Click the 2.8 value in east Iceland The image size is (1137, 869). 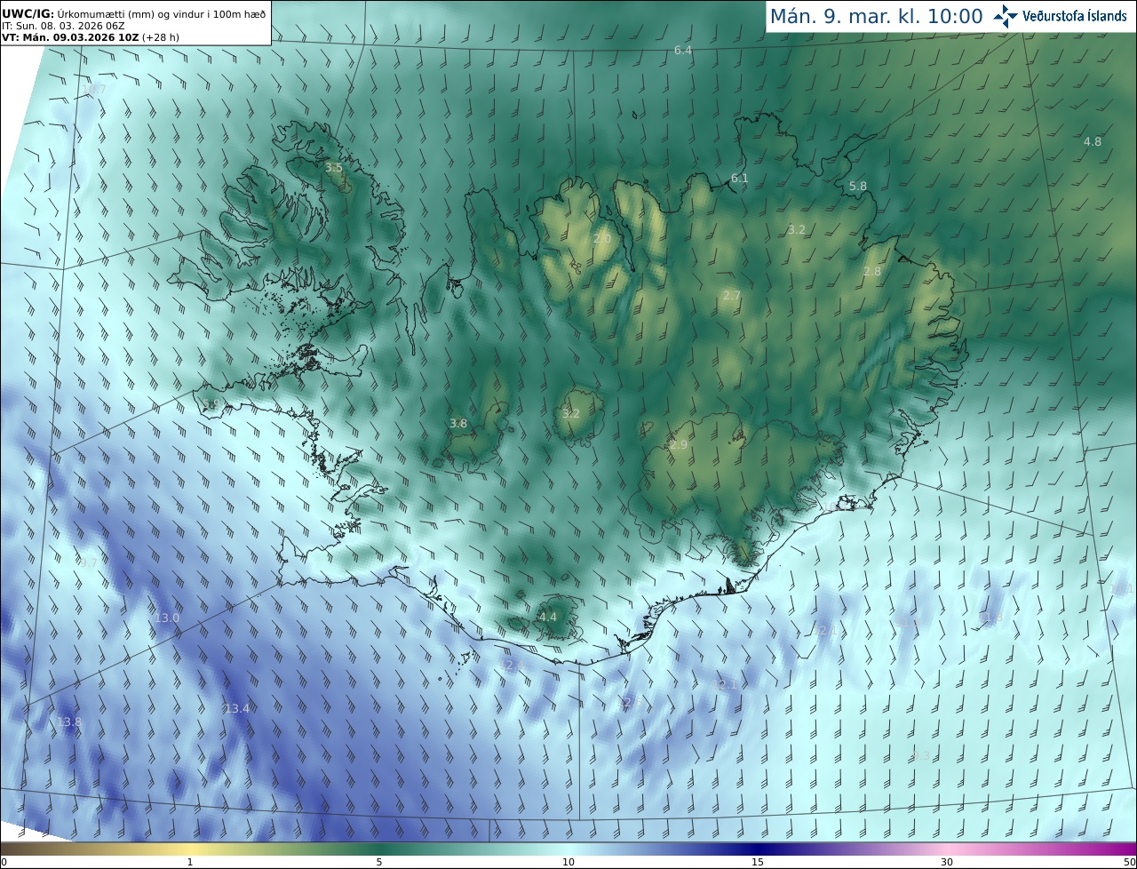pos(872,271)
